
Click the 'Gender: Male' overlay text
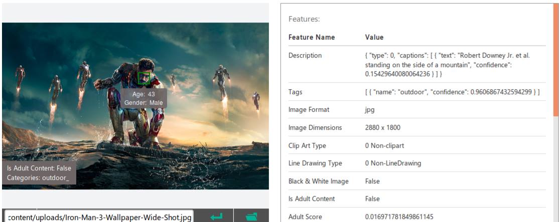[x=144, y=103]
